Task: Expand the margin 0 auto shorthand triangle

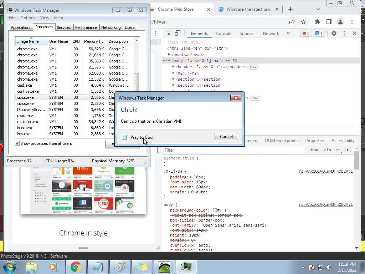Action: coord(189,192)
